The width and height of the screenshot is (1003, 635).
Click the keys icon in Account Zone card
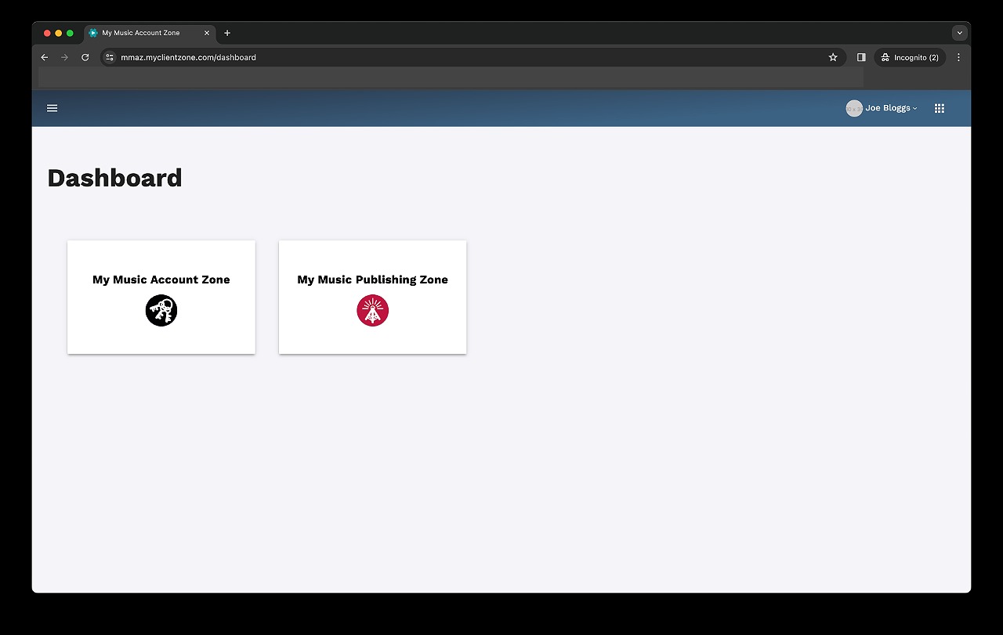[161, 311]
